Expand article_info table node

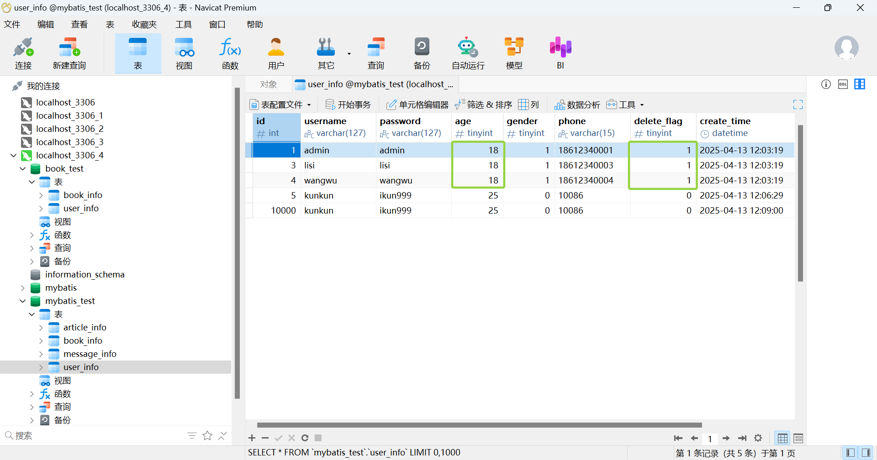click(41, 328)
